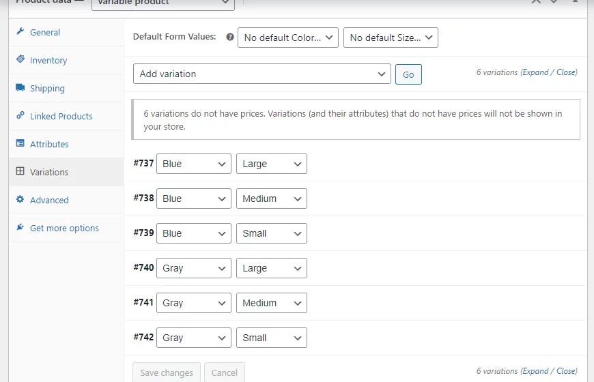Click the Inventory tag icon
Screen dimensions: 594x382
[20, 59]
